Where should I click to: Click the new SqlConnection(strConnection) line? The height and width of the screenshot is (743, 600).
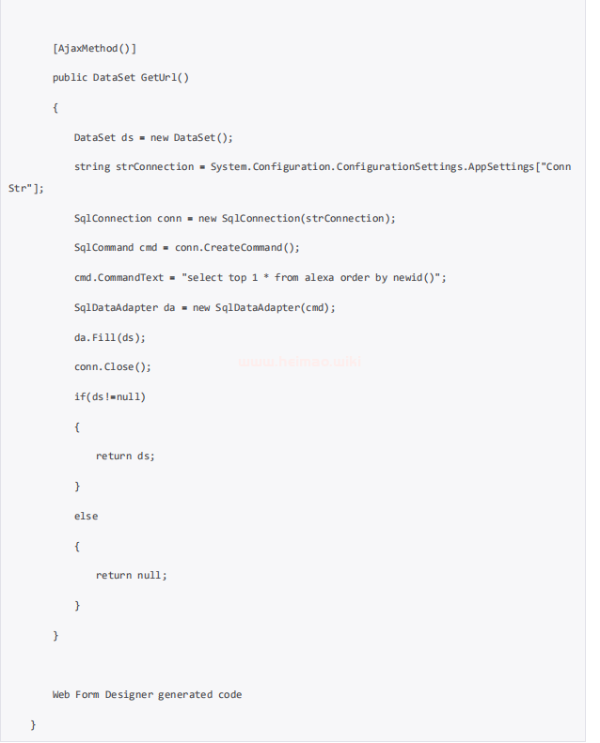234,219
